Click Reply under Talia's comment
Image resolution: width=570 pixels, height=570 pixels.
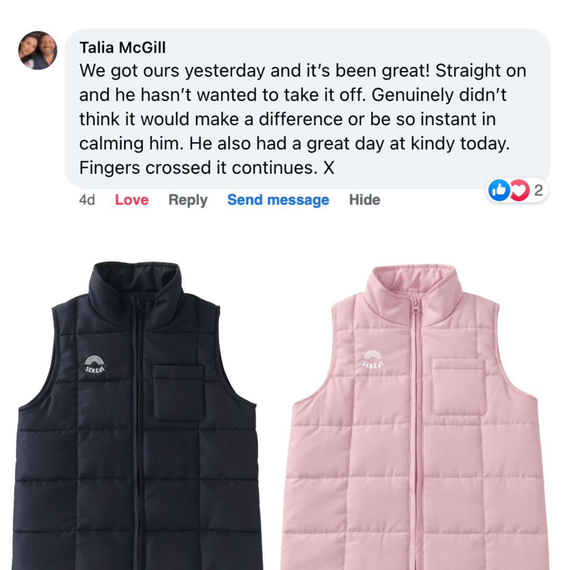pyautogui.click(x=187, y=200)
